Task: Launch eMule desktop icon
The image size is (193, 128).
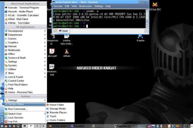Action: [67, 53]
